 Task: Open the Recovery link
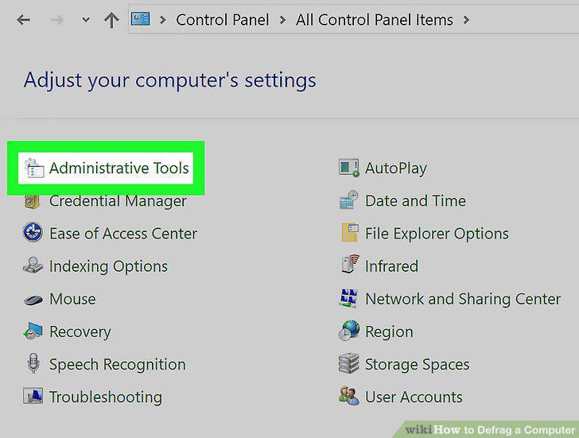click(80, 332)
